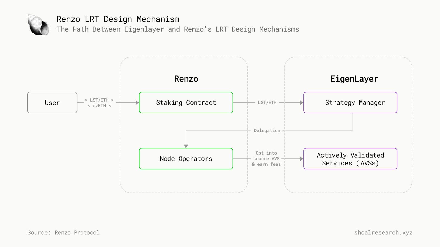Select the User box
Screen dimensions: 440x247
(x=52, y=103)
